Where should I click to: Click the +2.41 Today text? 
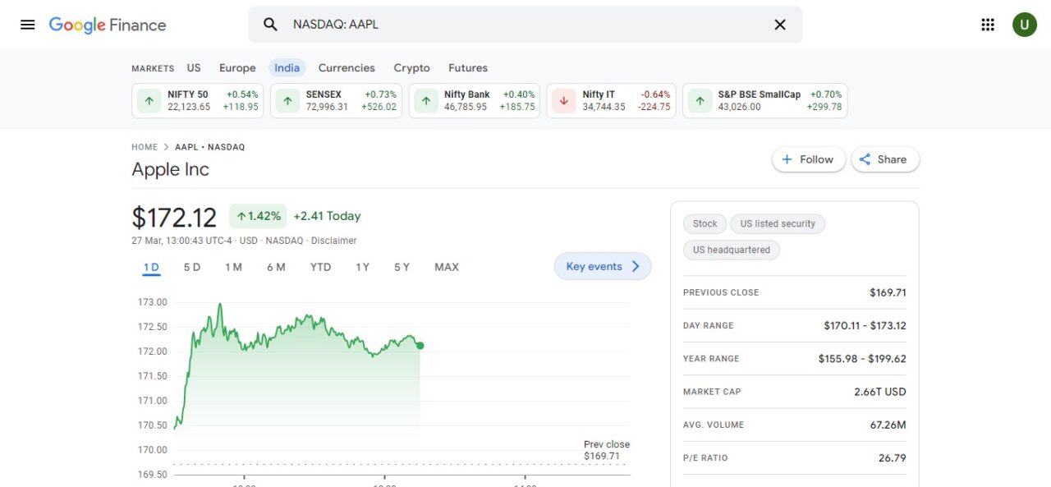(x=327, y=216)
